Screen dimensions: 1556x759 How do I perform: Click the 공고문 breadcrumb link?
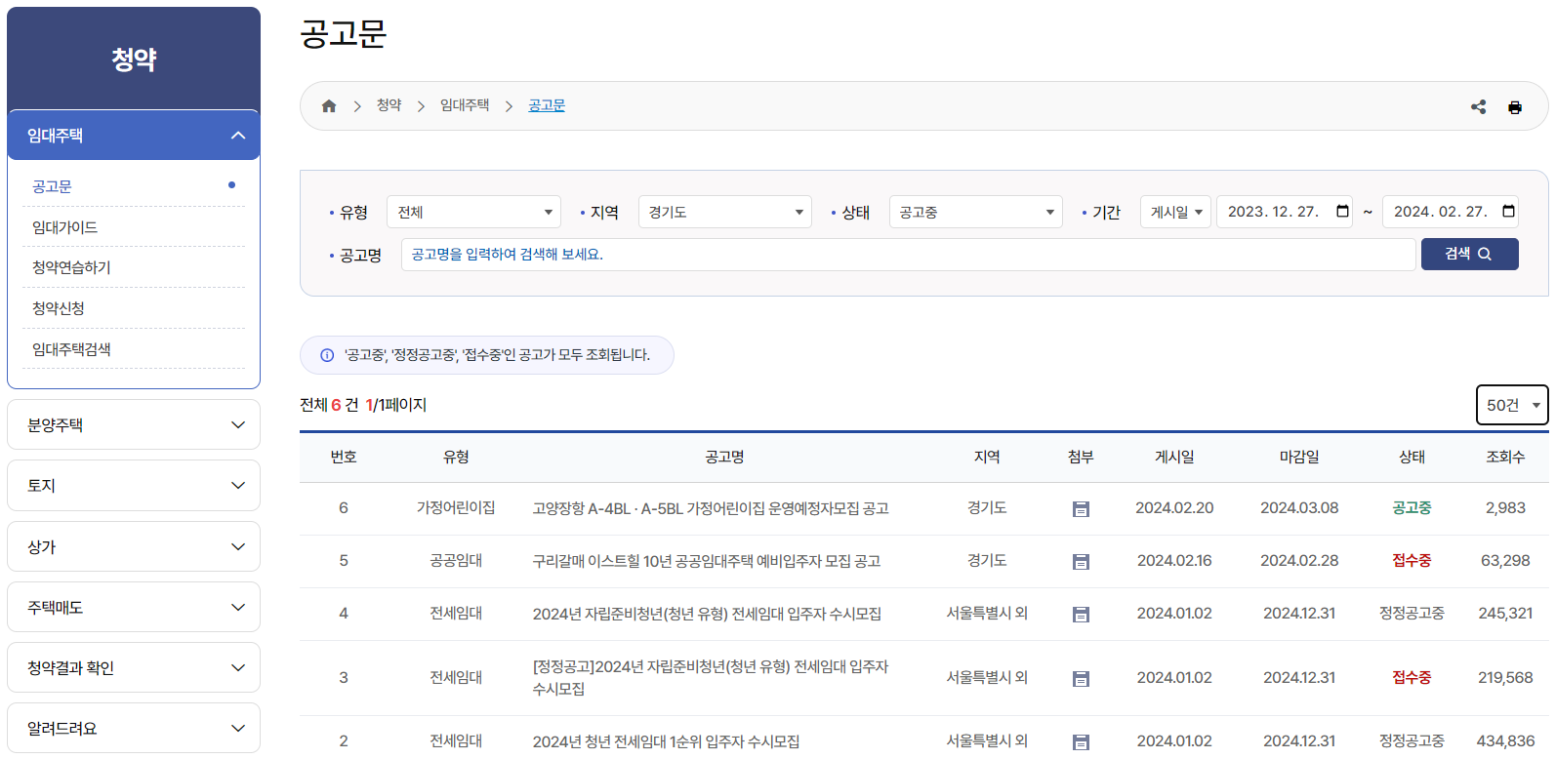click(547, 105)
